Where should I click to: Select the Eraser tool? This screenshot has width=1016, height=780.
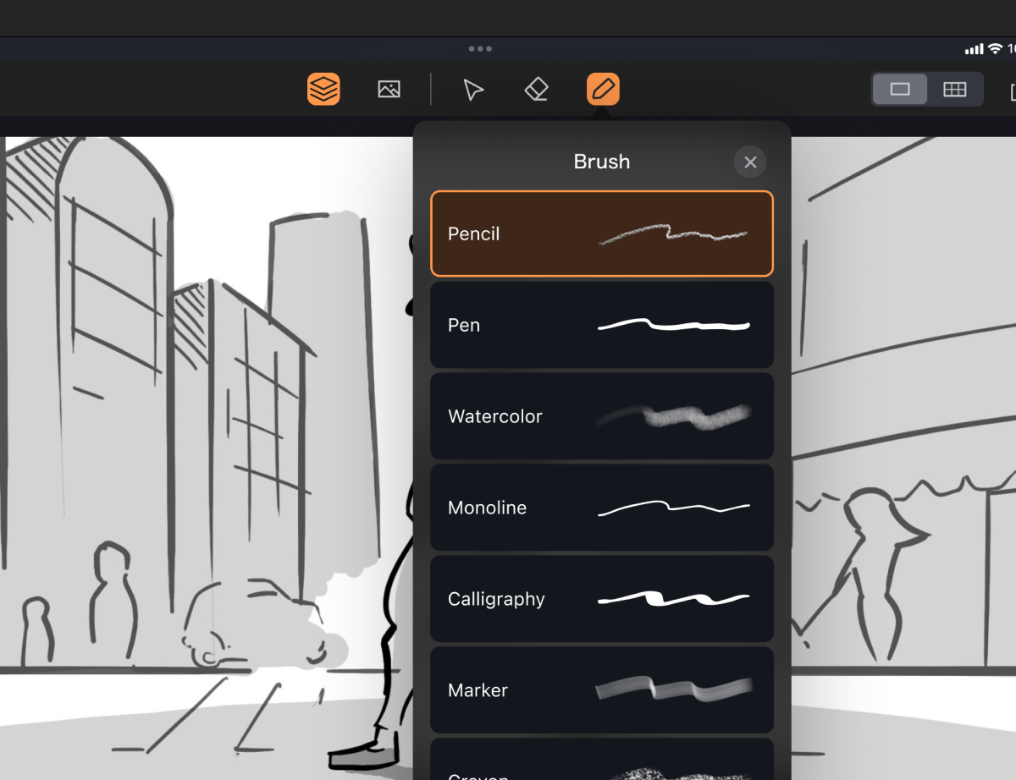pos(536,89)
